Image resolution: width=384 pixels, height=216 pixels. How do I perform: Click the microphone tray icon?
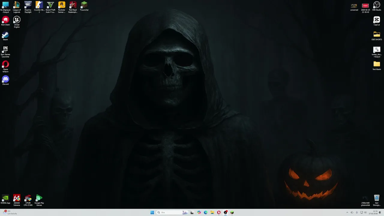357,212
